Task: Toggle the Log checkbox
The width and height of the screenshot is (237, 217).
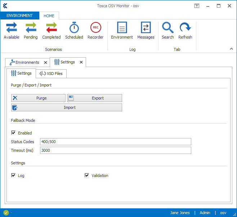Action: click(14, 176)
